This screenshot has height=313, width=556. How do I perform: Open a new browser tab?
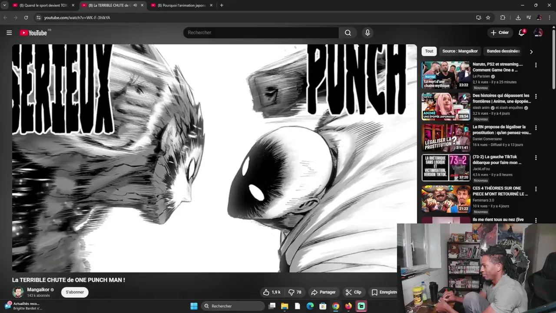[x=222, y=5]
